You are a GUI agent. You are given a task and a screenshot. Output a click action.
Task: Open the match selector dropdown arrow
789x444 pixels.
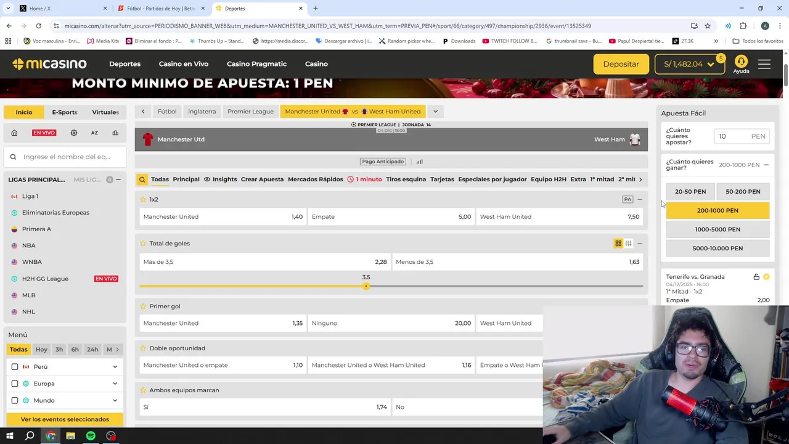(435, 112)
